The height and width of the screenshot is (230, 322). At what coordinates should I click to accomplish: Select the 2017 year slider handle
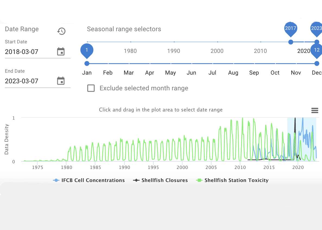pos(291,42)
